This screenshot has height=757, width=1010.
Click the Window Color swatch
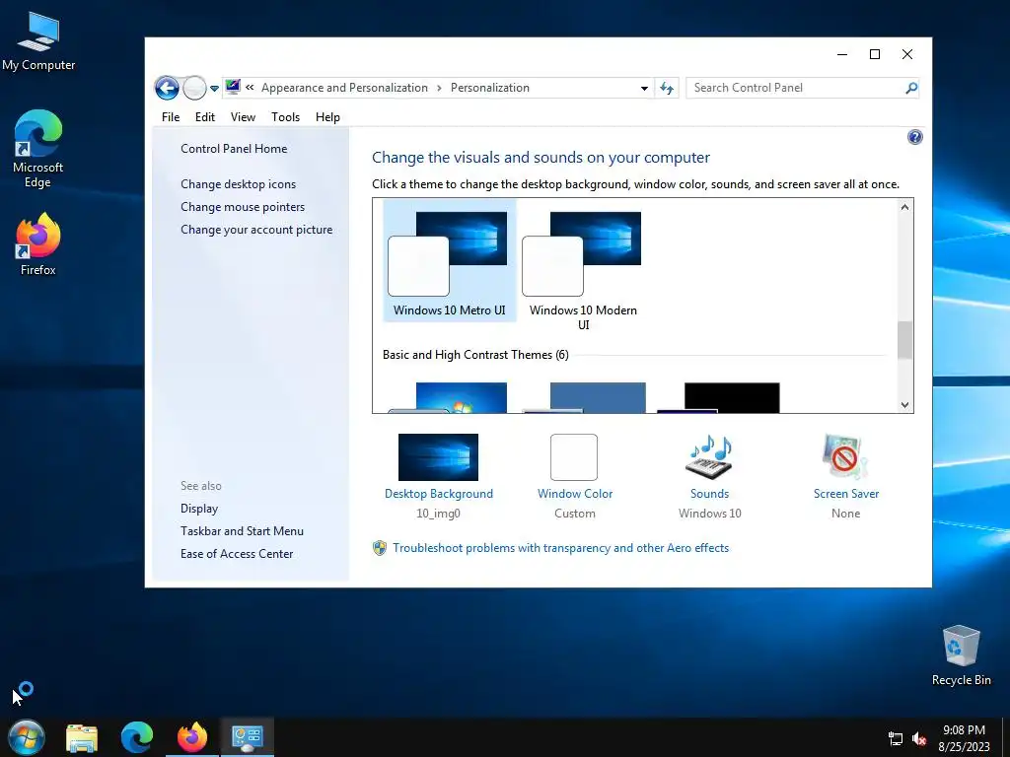tap(574, 457)
